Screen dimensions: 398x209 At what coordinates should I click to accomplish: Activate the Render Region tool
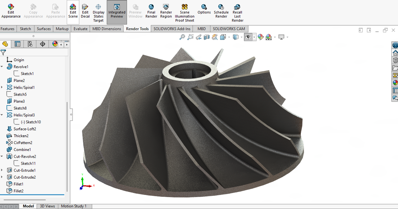click(x=166, y=11)
